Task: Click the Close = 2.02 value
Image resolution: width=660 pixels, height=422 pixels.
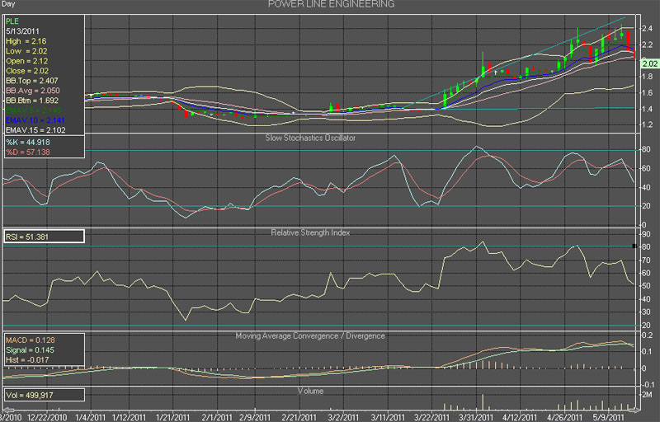Action: coord(27,71)
